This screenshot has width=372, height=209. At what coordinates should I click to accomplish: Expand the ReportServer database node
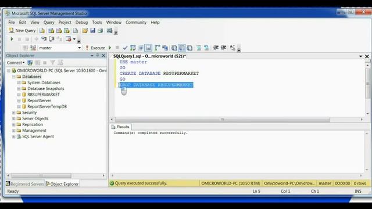(19, 100)
